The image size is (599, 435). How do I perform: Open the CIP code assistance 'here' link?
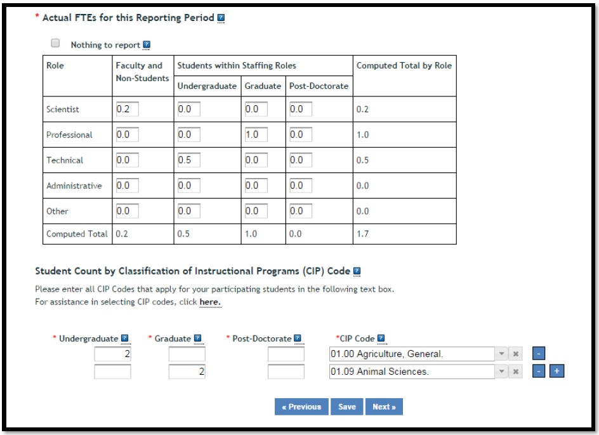pos(209,302)
